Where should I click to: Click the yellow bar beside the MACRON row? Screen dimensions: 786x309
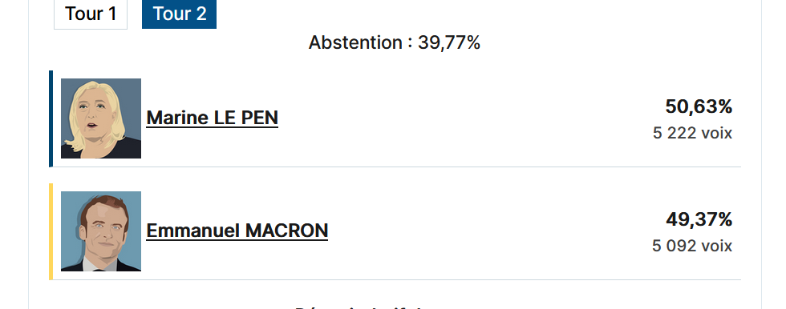coord(51,231)
